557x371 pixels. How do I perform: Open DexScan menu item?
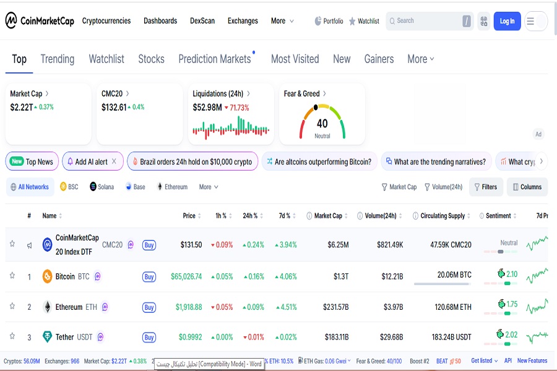coord(202,21)
